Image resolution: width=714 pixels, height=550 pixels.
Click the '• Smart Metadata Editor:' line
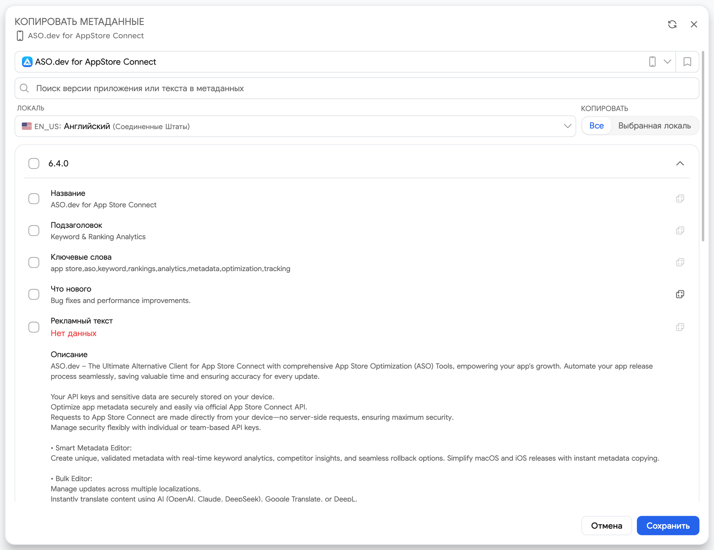[91, 448]
